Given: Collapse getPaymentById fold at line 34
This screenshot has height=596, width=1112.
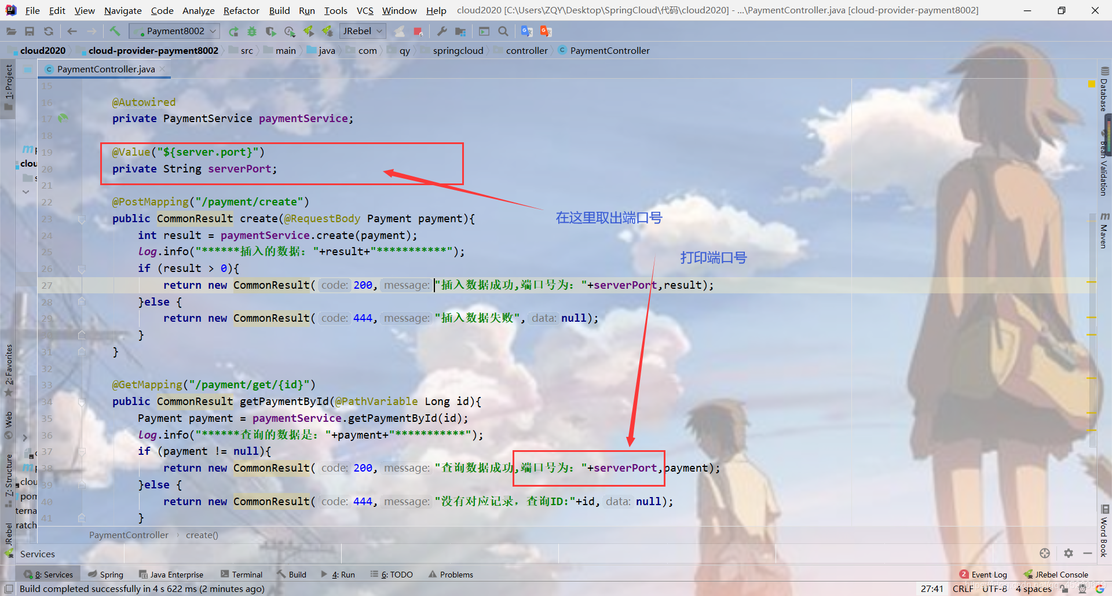Looking at the screenshot, I should click(82, 402).
